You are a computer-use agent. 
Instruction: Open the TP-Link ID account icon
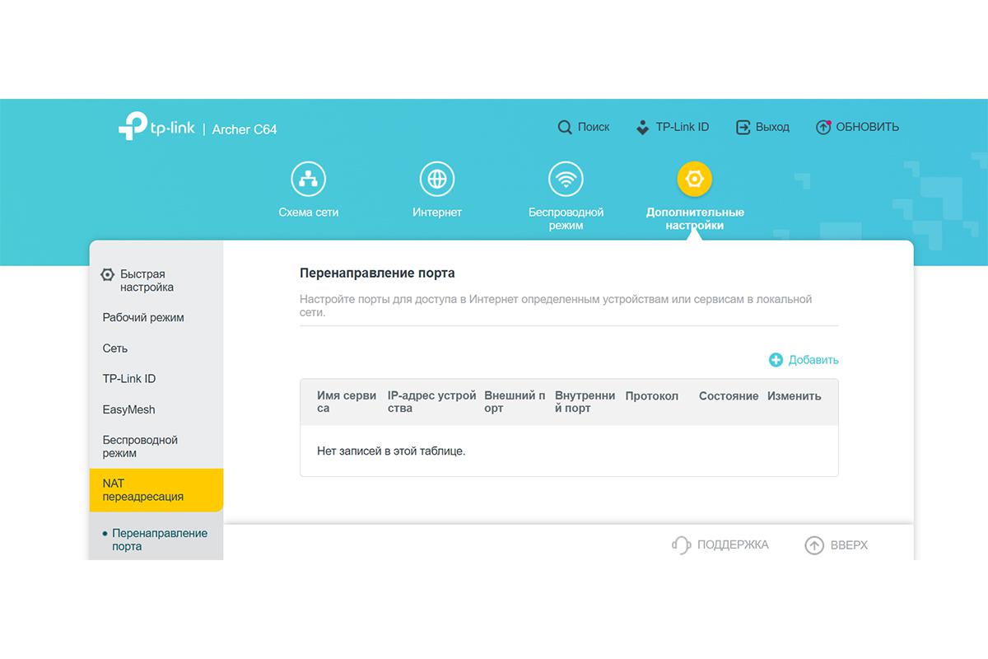(642, 127)
